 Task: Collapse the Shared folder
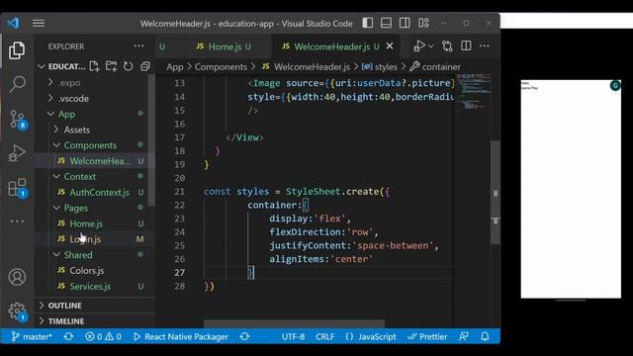73,255
